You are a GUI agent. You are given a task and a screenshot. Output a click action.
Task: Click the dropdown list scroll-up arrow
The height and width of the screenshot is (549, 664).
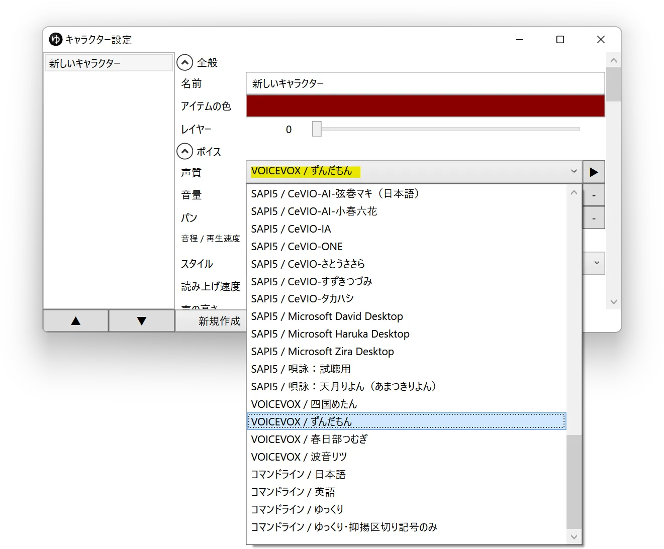pos(574,192)
